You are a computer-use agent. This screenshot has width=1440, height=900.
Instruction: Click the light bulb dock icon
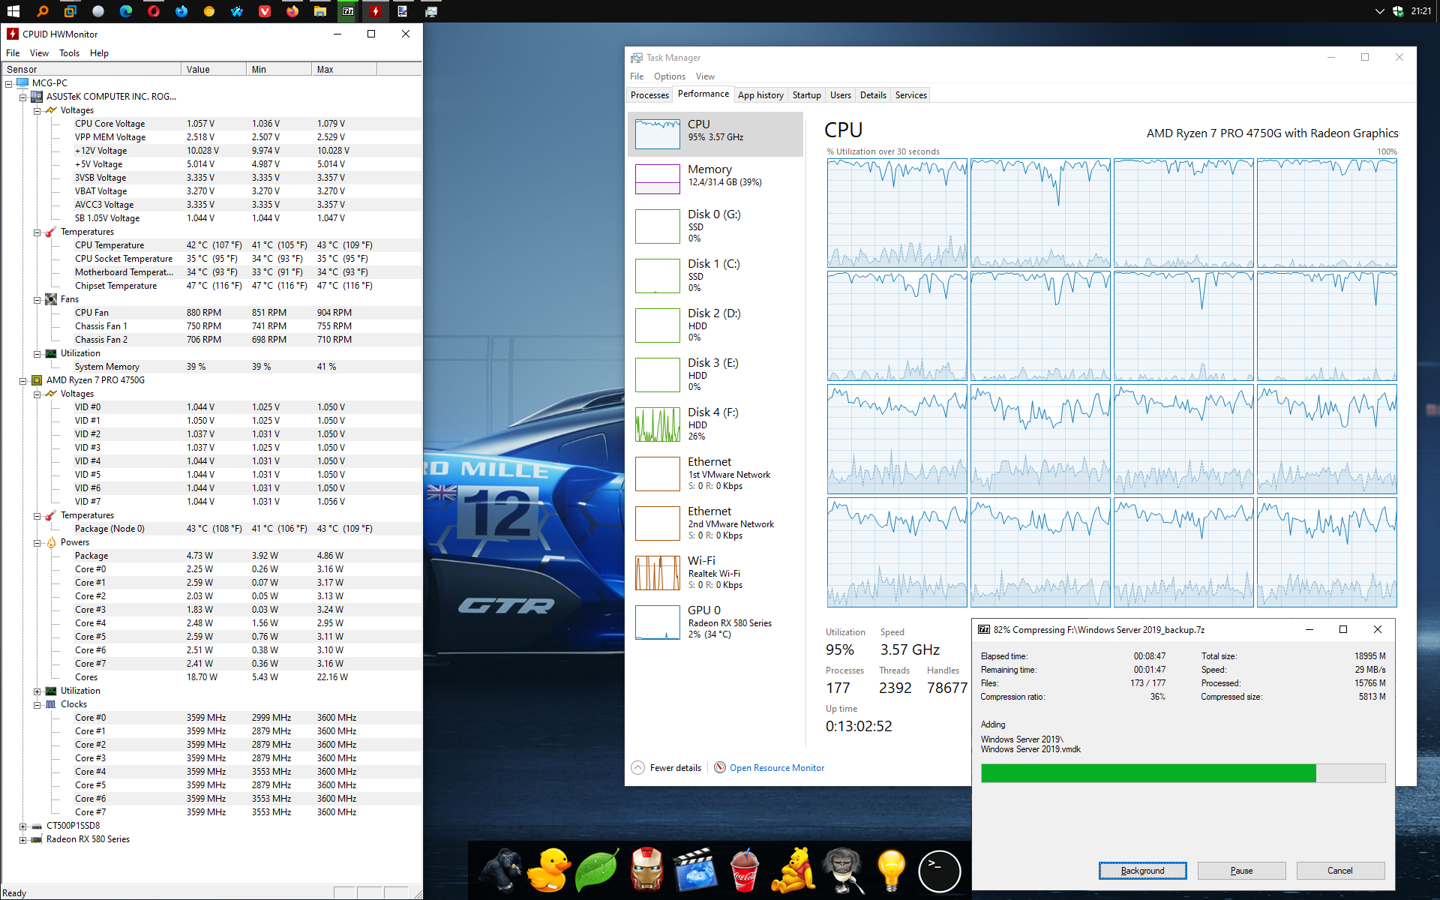coord(890,870)
